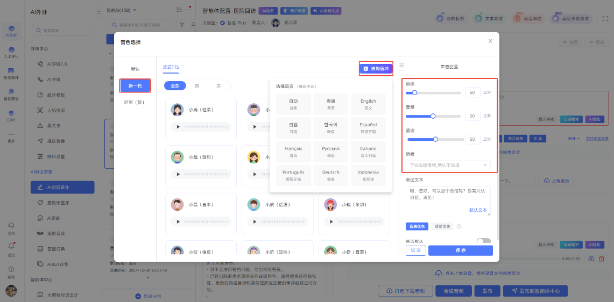
Task: Click the 保存 button
Action: click(x=460, y=250)
